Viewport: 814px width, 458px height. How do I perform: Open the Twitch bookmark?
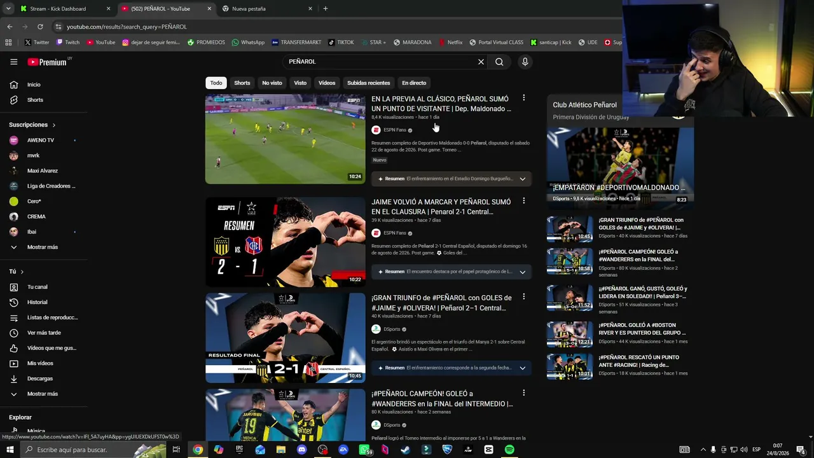click(68, 43)
